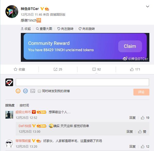Enable 同时转发到我的微博 checkbox
Viewport: 154px width, 151px height.
click(39, 91)
